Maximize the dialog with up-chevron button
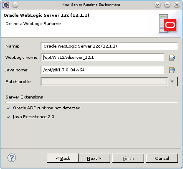 pos(167,5)
